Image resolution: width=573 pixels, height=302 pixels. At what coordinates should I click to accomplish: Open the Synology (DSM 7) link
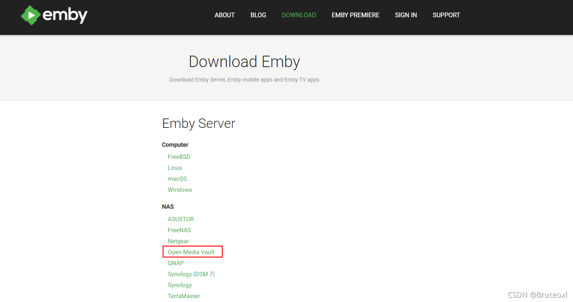point(191,274)
